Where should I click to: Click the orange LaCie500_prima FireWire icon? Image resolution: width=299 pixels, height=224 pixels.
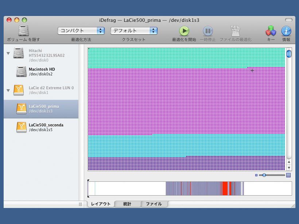[22, 109]
